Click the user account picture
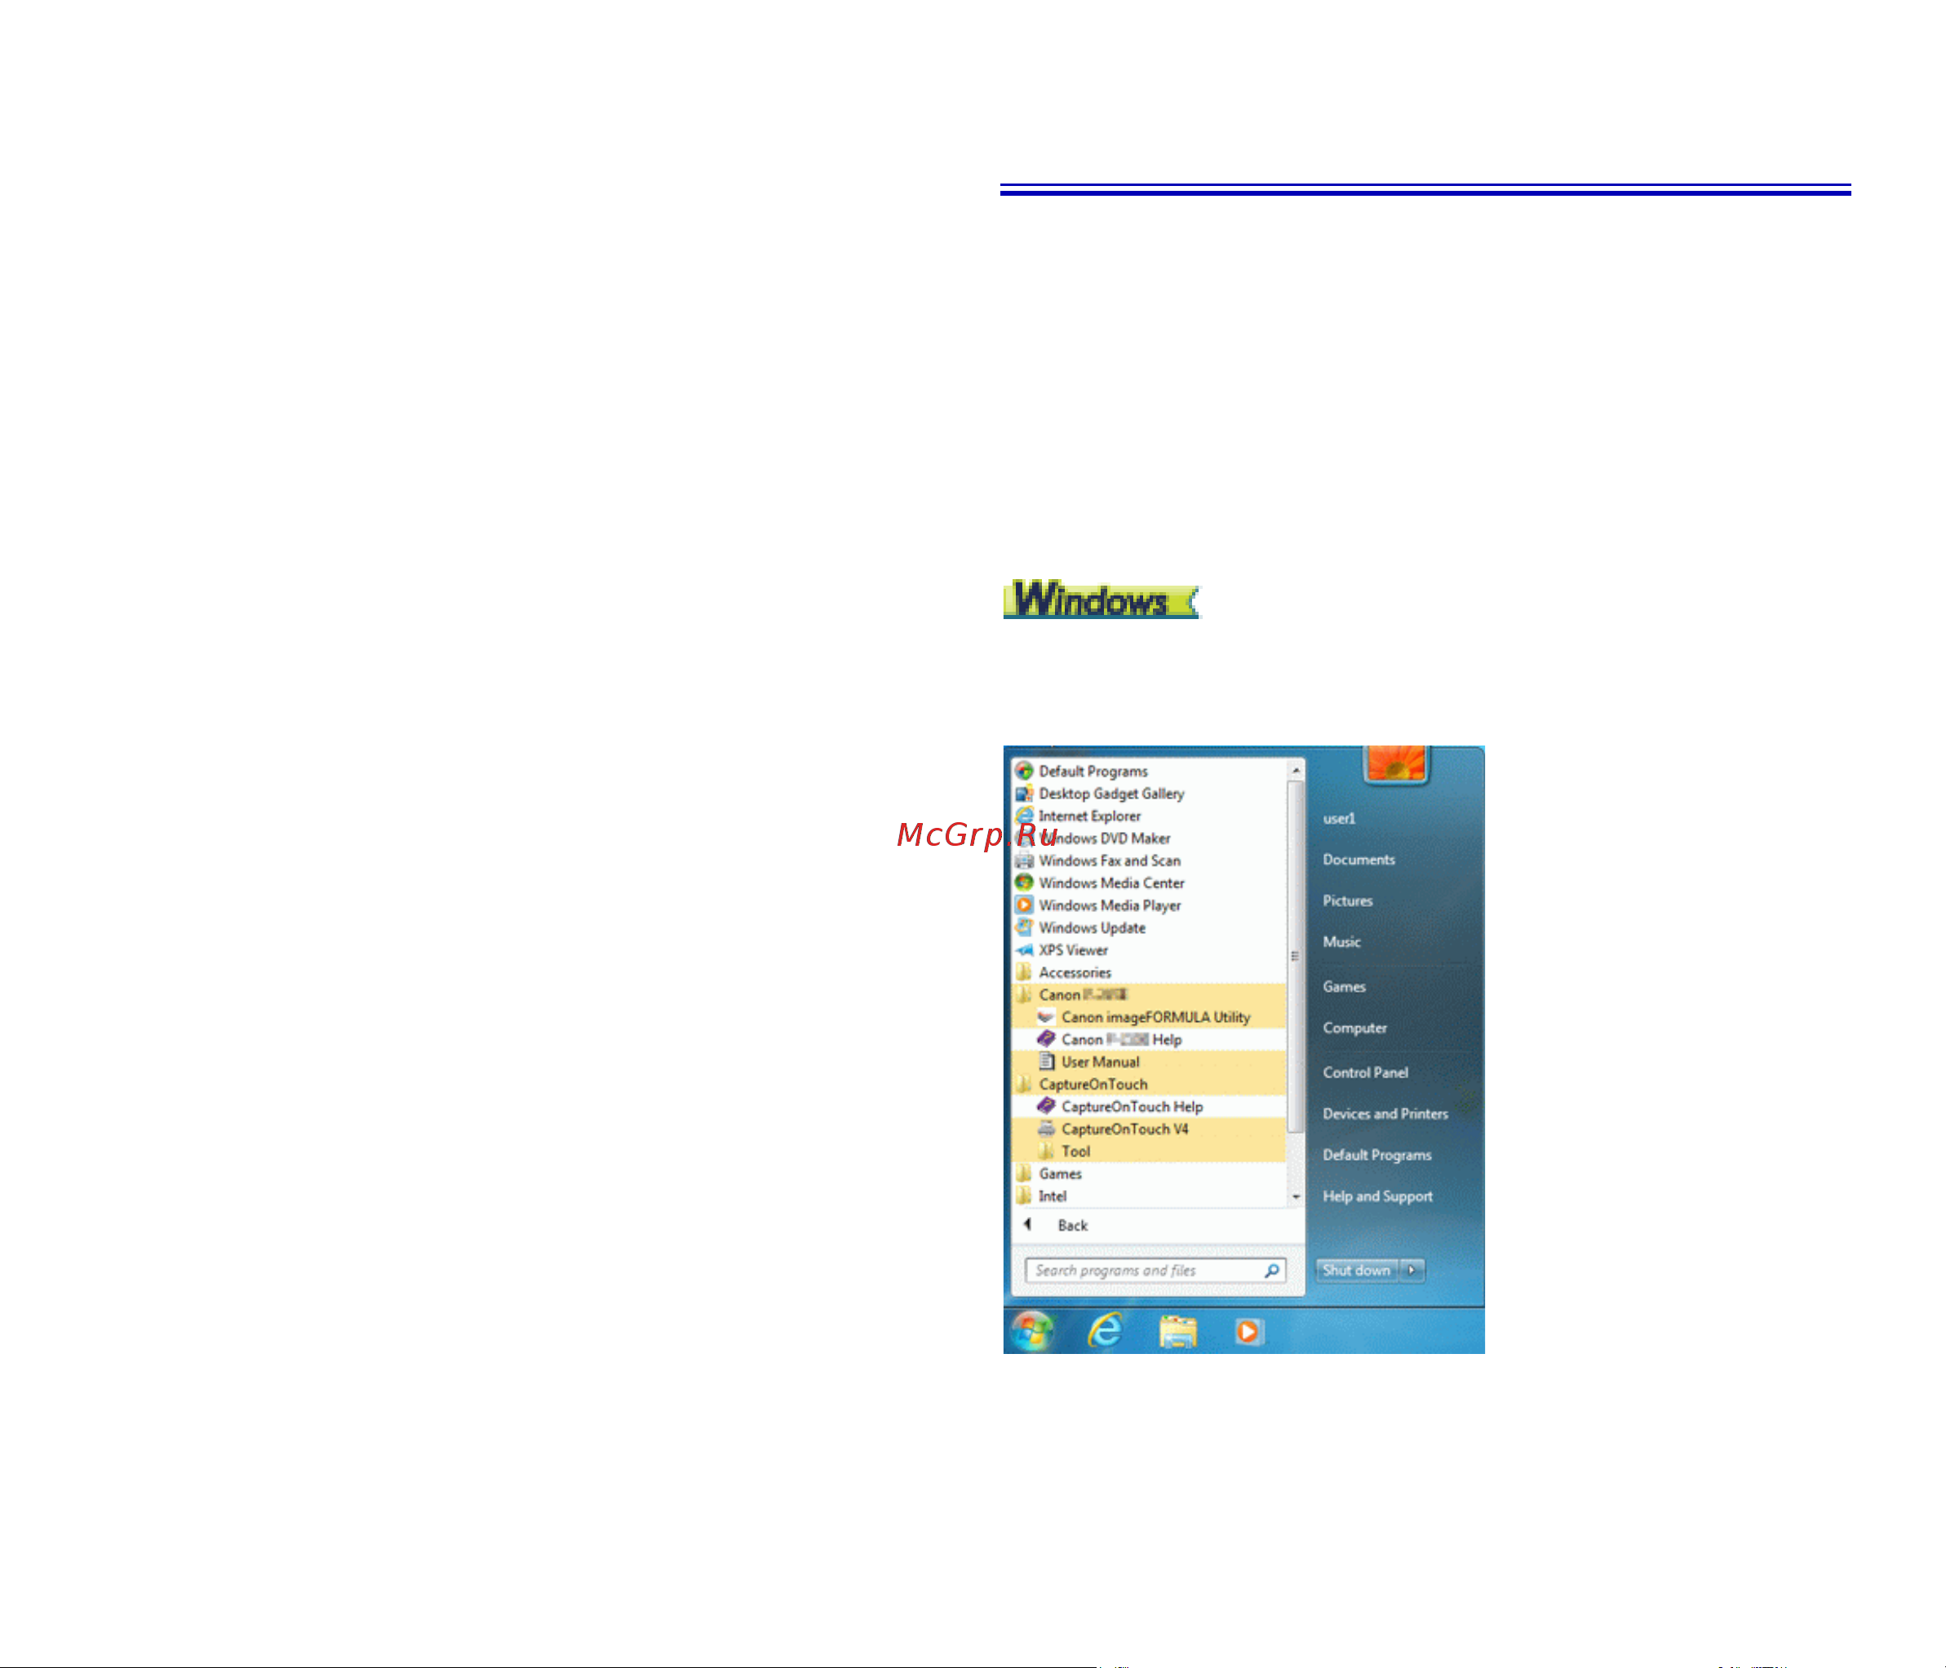This screenshot has width=1946, height=1668. (x=1395, y=764)
